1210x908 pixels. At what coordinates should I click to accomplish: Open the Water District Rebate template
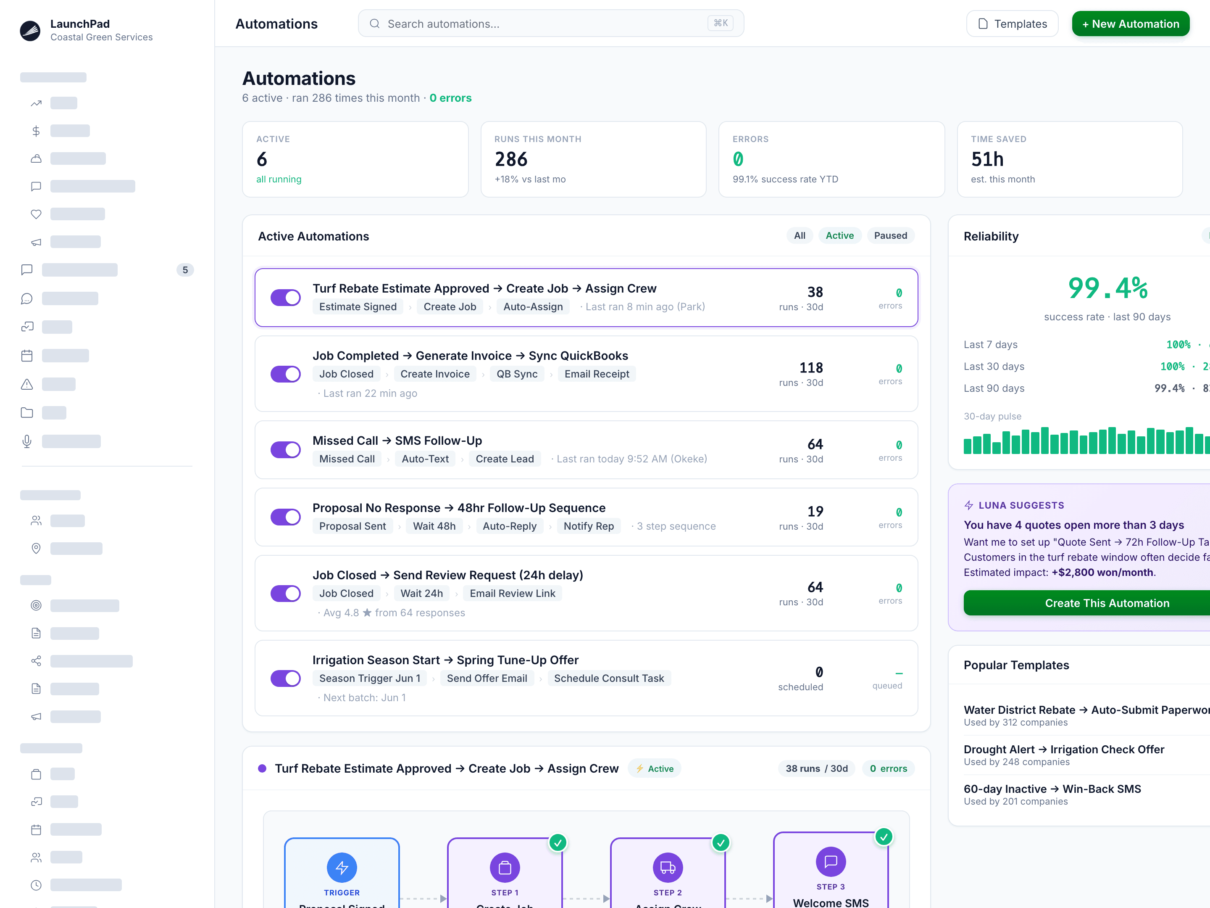pyautogui.click(x=1086, y=715)
